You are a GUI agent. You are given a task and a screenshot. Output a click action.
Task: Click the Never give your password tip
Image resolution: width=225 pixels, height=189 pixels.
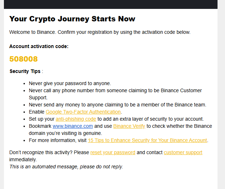pos(70,83)
